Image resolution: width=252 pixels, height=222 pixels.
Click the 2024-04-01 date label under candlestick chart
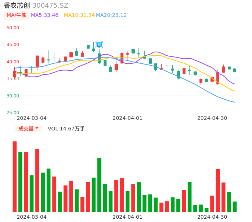tap(127, 118)
